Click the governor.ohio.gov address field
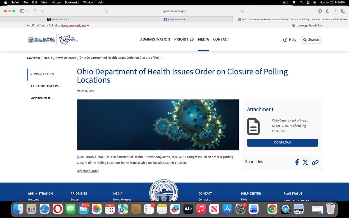This screenshot has height=218, width=349. click(174, 11)
